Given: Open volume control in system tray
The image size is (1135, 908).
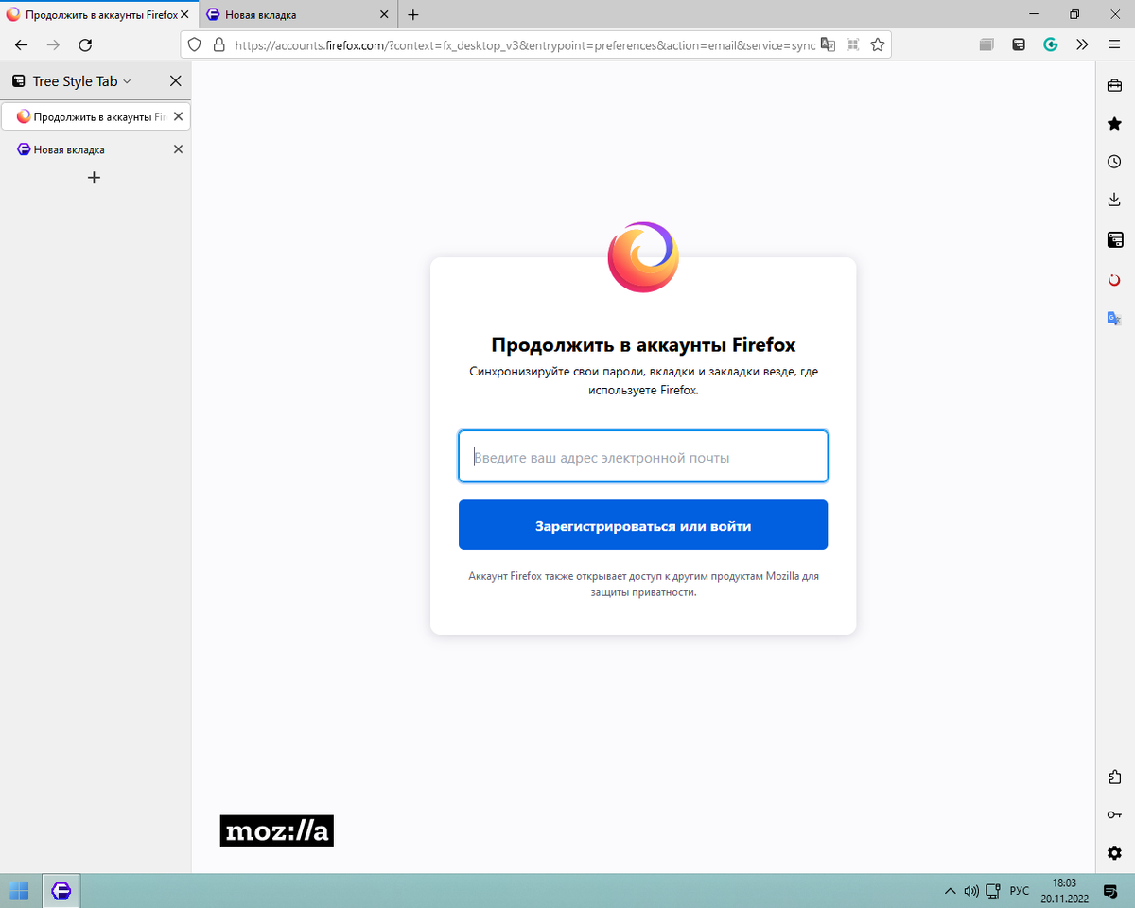Looking at the screenshot, I should pos(970,891).
